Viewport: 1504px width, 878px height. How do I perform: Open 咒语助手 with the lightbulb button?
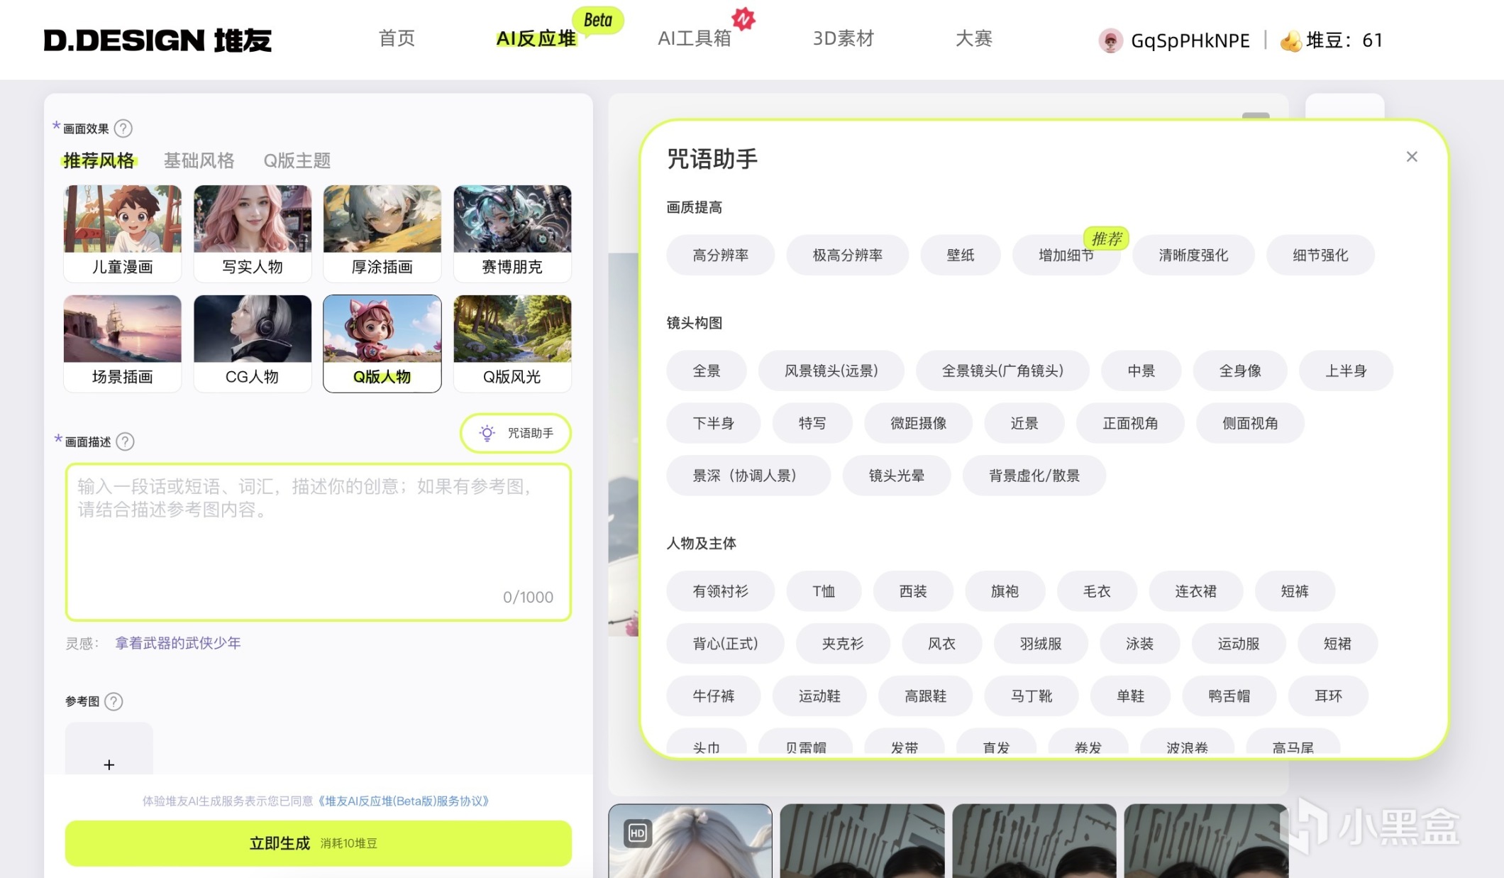516,433
